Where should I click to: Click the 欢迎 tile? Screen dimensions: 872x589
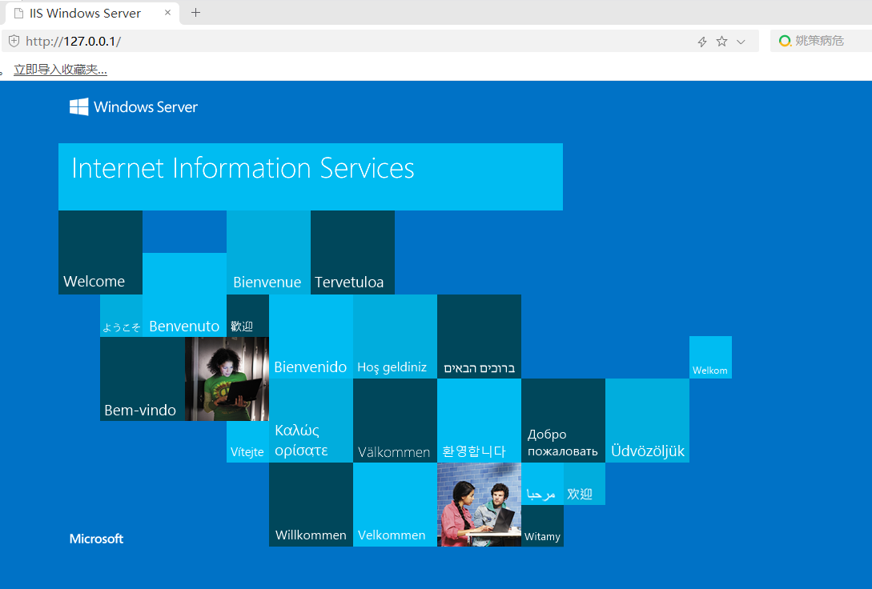pyautogui.click(x=584, y=483)
